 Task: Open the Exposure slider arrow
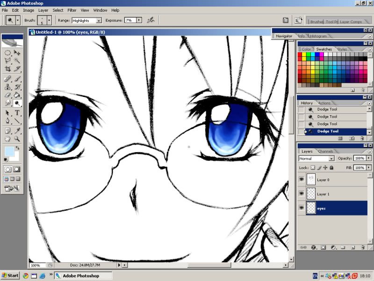click(139, 20)
